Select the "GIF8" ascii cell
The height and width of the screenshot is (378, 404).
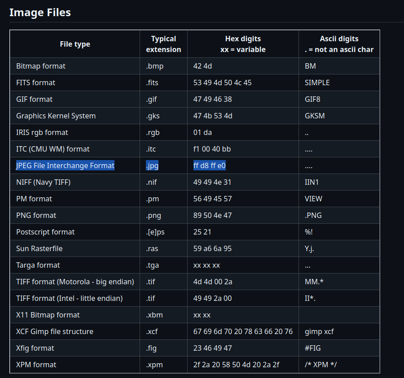[x=312, y=99]
